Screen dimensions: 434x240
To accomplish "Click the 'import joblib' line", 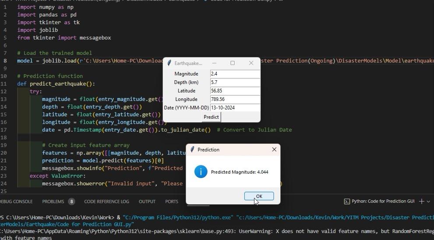I will [x=38, y=30].
